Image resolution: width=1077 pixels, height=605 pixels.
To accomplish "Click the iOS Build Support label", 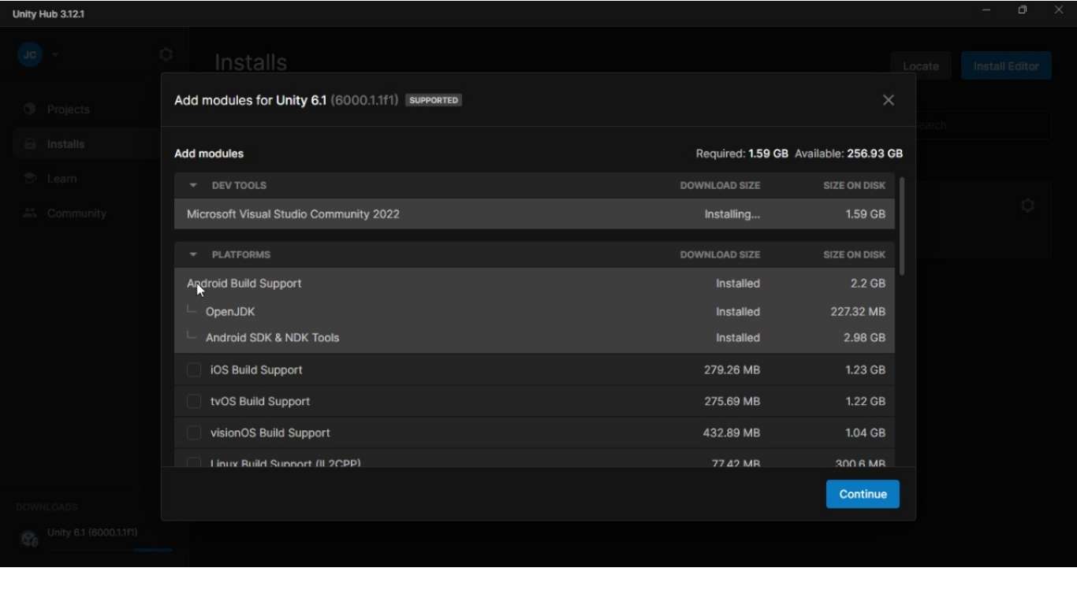I will pos(256,369).
